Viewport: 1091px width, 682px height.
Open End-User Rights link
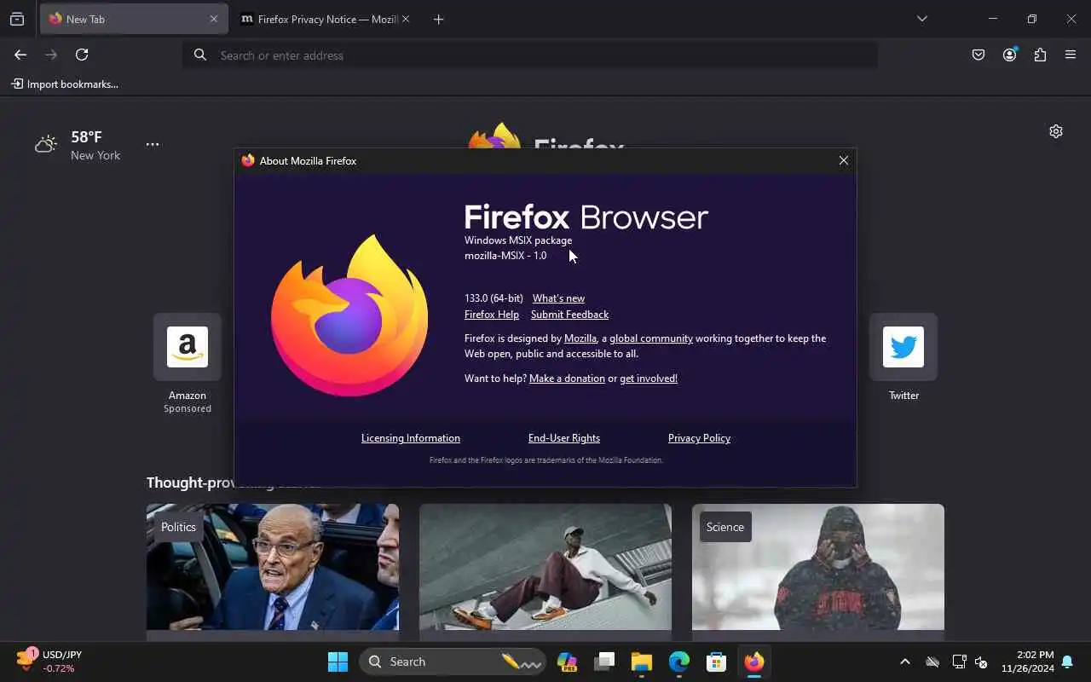pos(564,438)
